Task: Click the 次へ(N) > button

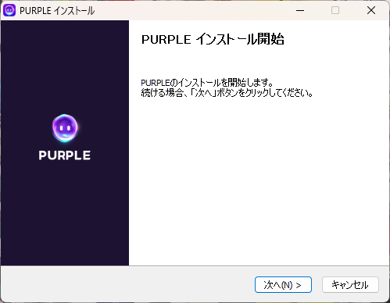Action: 283,284
